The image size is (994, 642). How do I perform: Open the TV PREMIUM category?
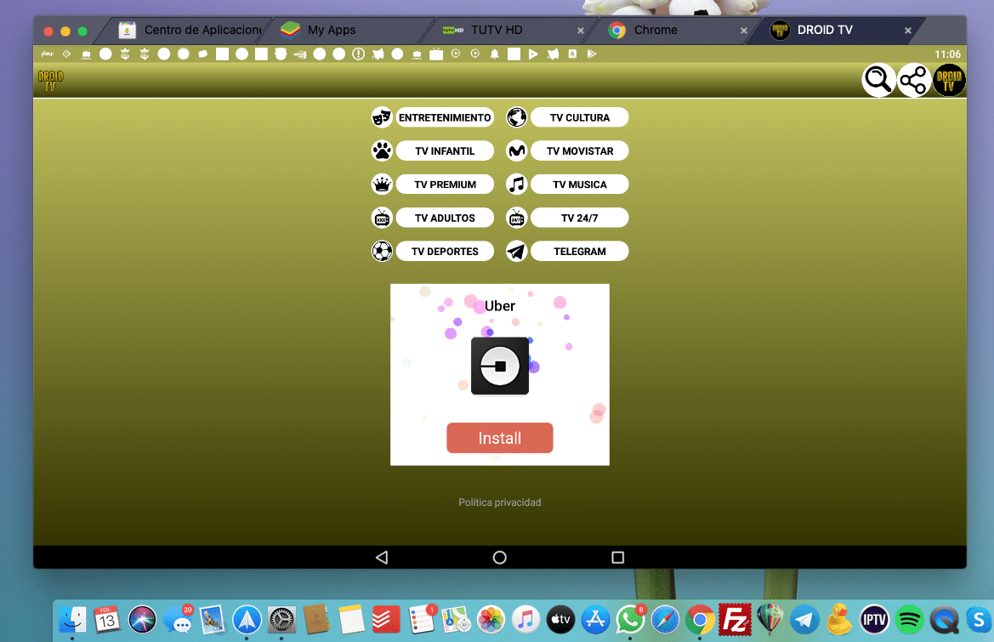pyautogui.click(x=445, y=185)
